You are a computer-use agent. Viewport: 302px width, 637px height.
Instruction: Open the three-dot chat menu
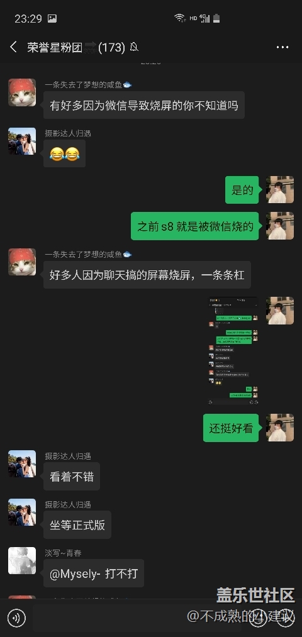click(282, 47)
